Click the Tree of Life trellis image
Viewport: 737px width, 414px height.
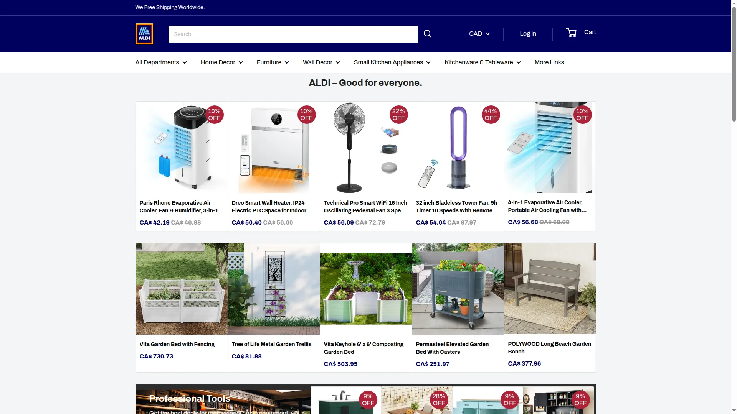274,289
